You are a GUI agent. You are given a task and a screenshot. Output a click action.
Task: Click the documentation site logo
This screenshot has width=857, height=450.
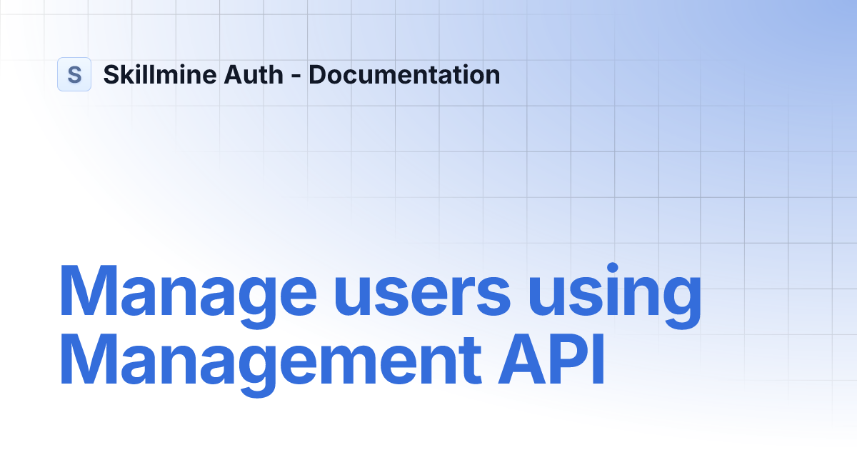(74, 74)
